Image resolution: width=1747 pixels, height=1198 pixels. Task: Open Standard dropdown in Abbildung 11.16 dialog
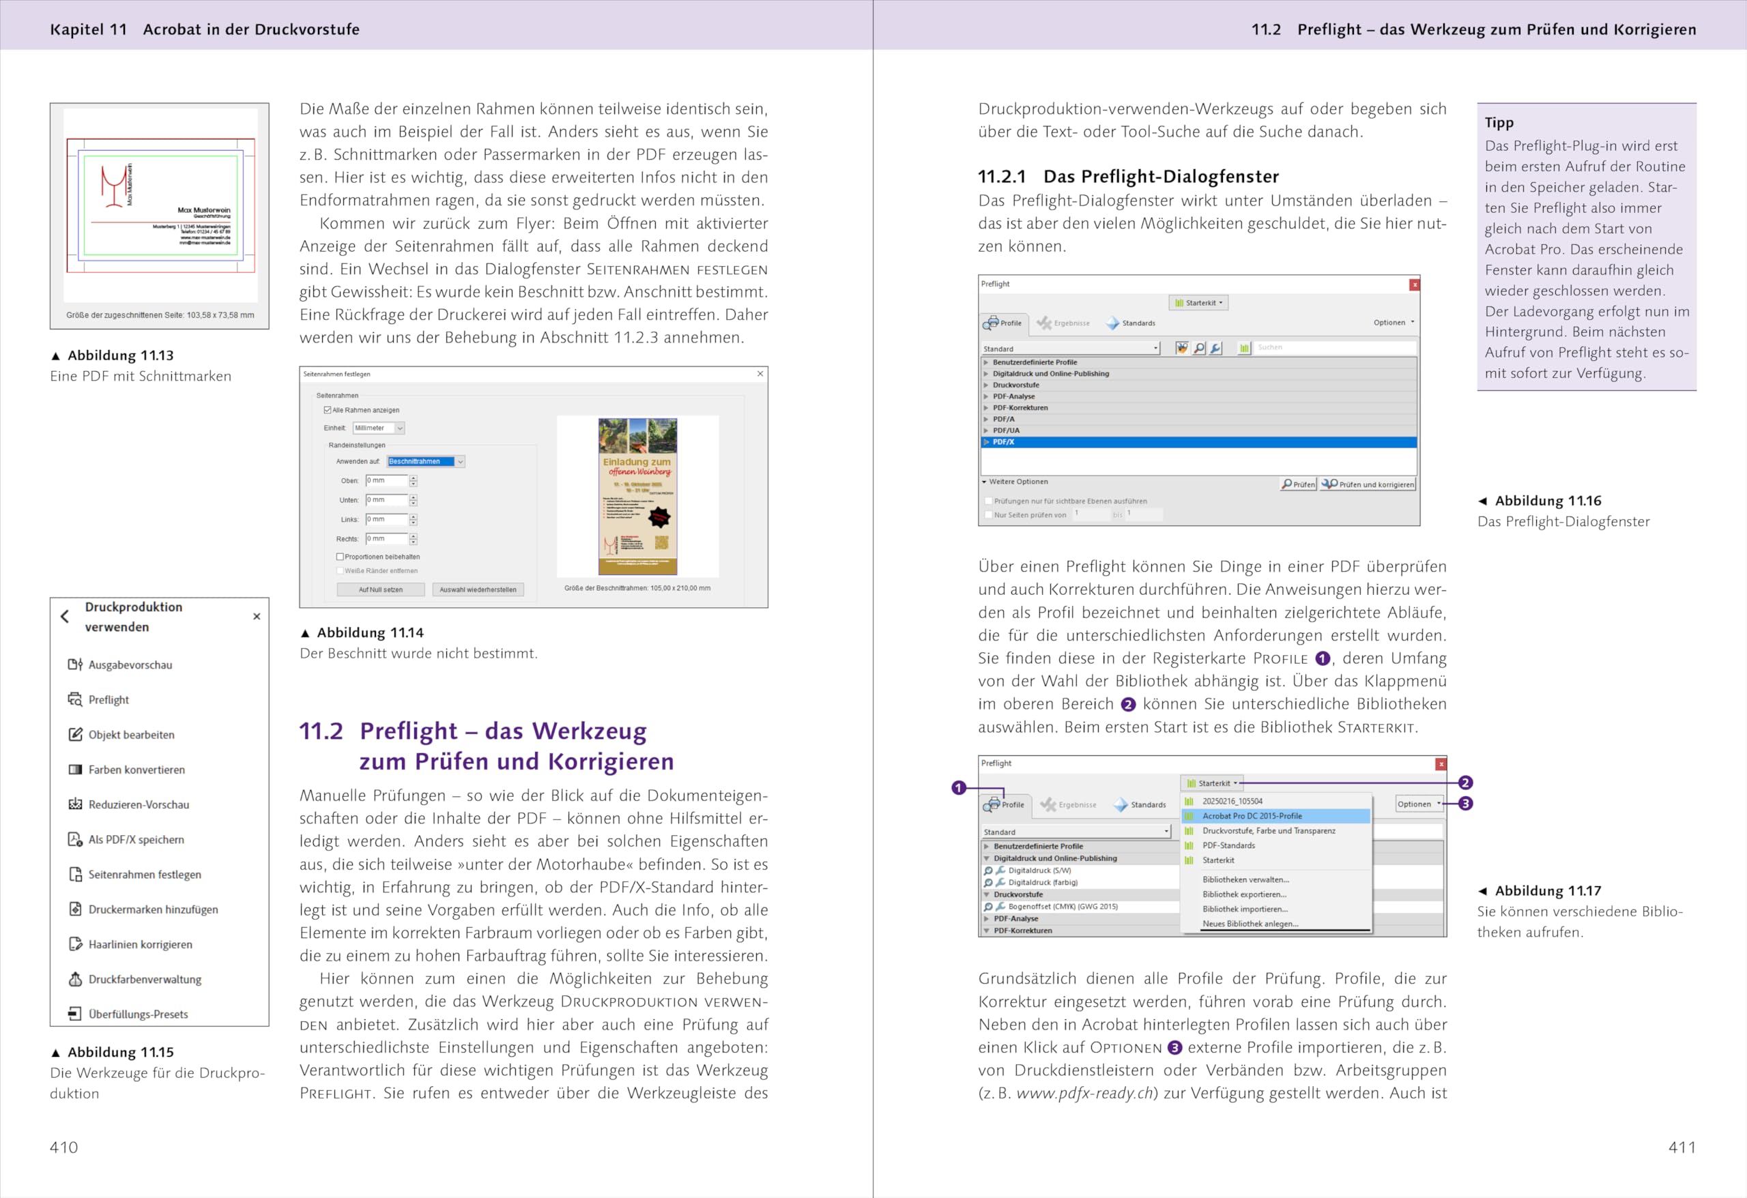coord(1071,349)
